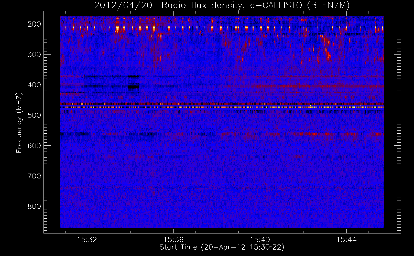Select the 700 frequency tick label
Screen dimensions: 414x256
pos(34,176)
